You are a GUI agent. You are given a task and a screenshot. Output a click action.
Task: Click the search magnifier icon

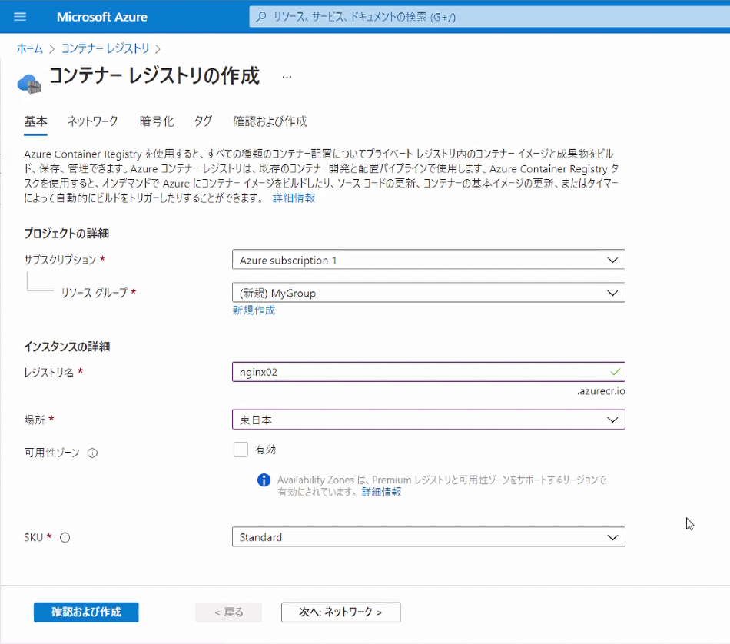tap(261, 17)
